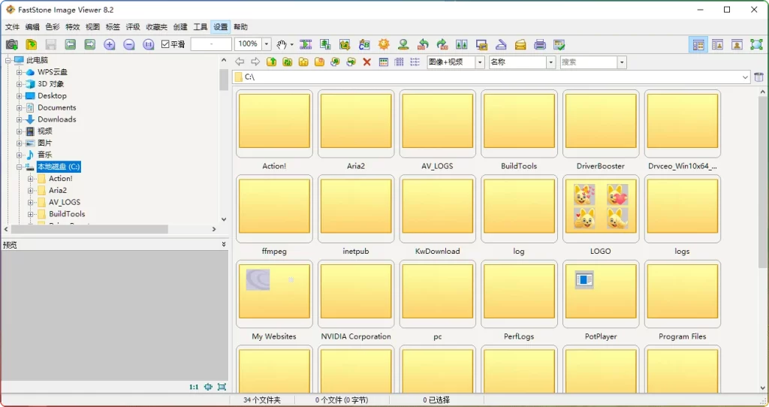769x407 pixels.
Task: Open the C:\ path history dropdown
Action: coord(746,77)
